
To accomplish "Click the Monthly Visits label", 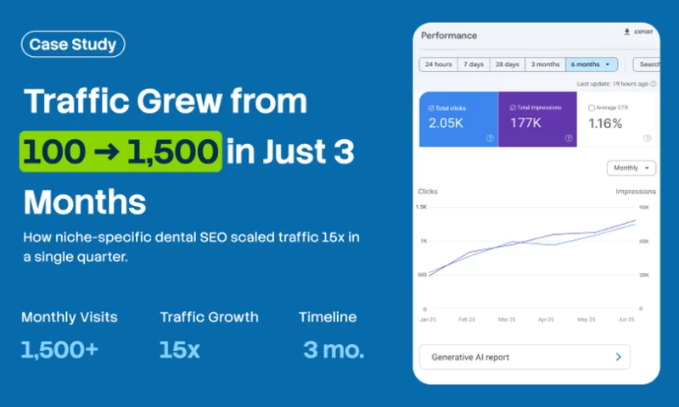I will click(x=70, y=317).
